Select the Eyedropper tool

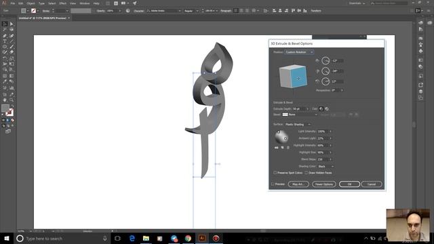[x=5, y=81]
